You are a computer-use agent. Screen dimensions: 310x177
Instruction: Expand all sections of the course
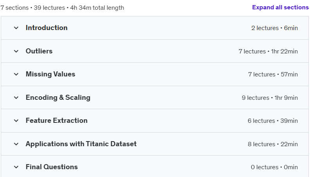[x=280, y=7]
